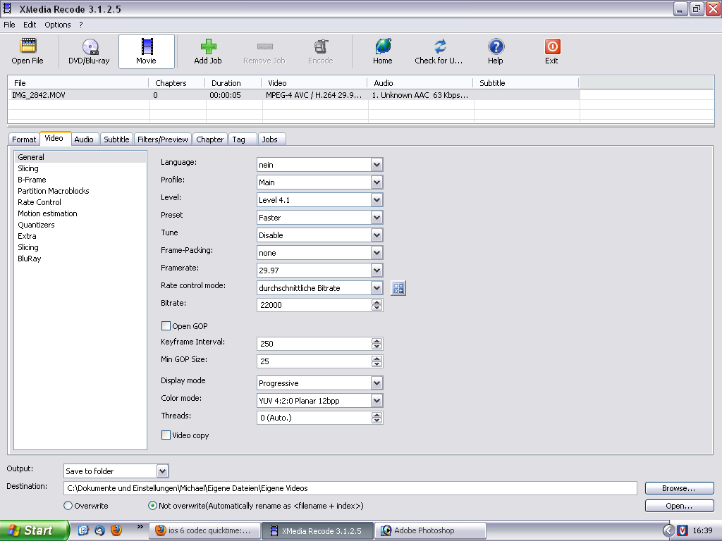Open the Options menu

58,25
